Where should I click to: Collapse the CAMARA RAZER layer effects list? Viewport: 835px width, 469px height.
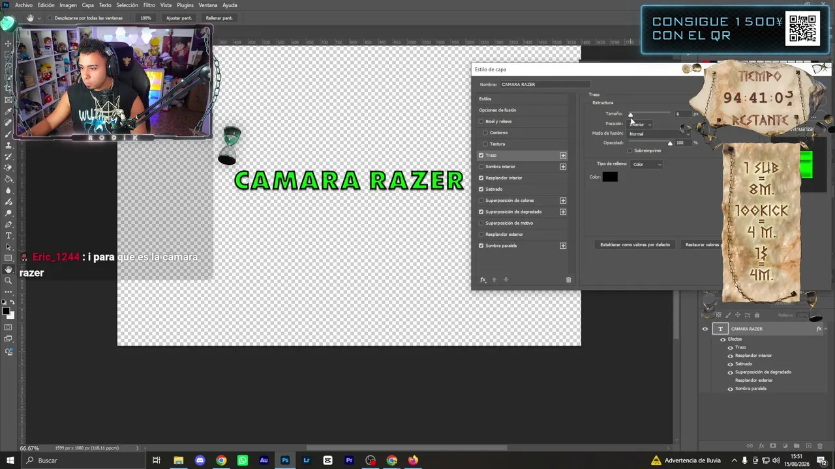pyautogui.click(x=825, y=329)
